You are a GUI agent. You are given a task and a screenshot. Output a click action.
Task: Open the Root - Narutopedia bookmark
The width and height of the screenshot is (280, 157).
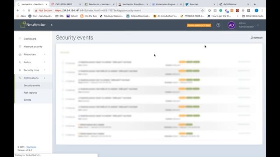[40, 16]
